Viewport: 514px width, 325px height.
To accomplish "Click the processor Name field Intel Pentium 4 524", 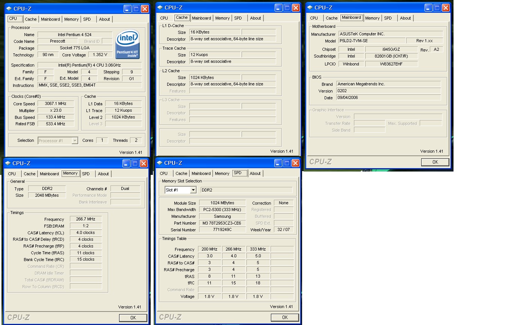I will [x=74, y=35].
